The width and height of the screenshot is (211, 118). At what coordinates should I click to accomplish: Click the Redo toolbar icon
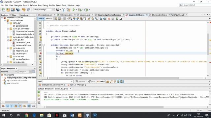[28, 10]
